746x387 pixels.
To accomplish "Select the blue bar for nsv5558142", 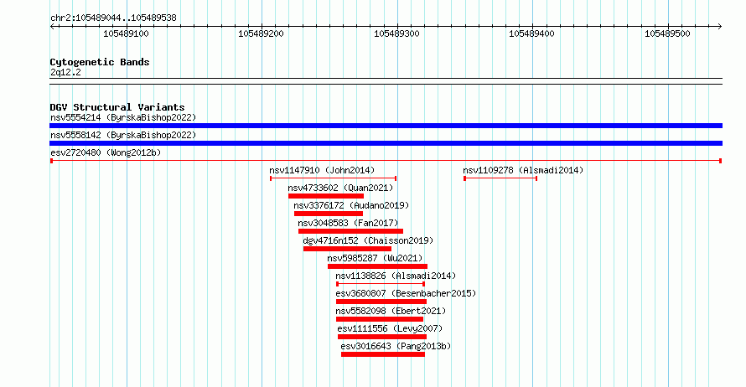I will click(x=386, y=143).
